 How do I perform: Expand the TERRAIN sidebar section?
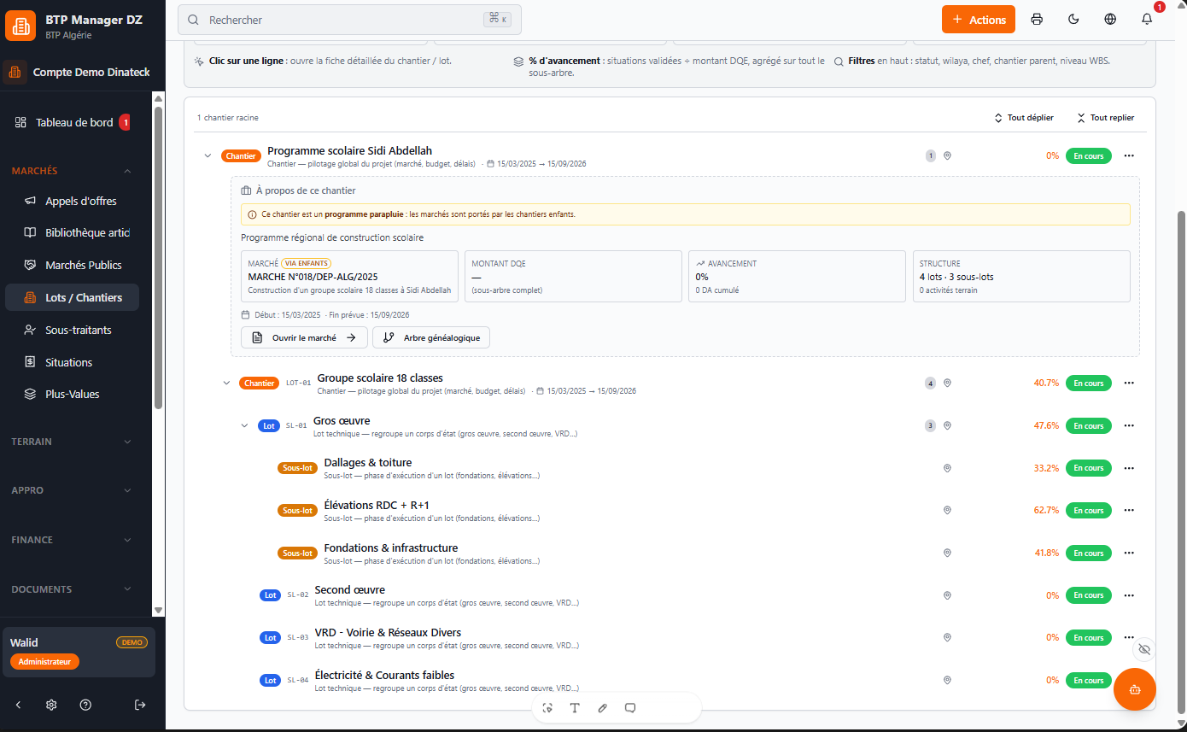coord(73,442)
